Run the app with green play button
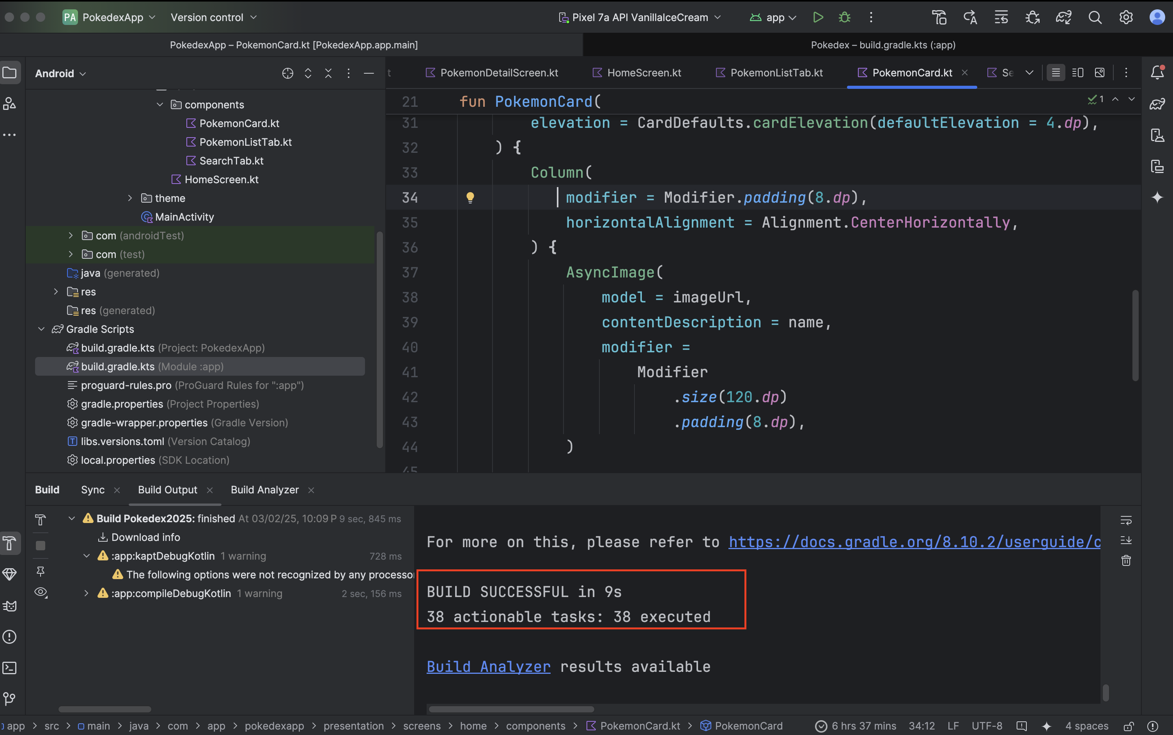This screenshot has height=735, width=1173. click(818, 18)
